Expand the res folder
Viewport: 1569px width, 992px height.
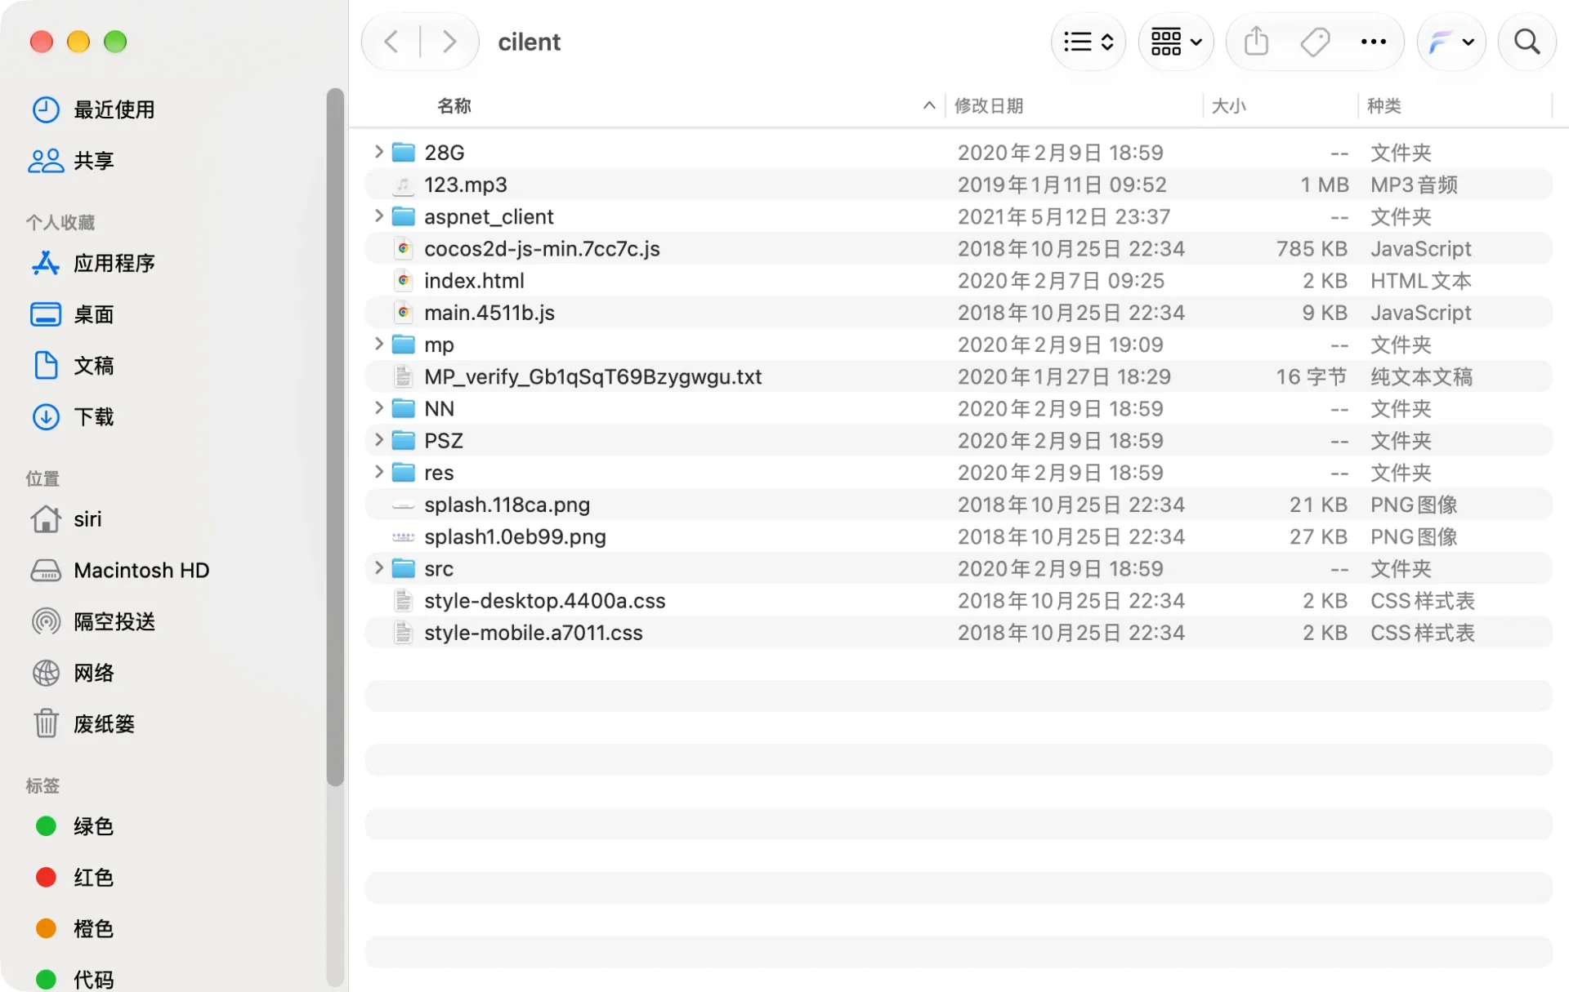click(x=378, y=472)
